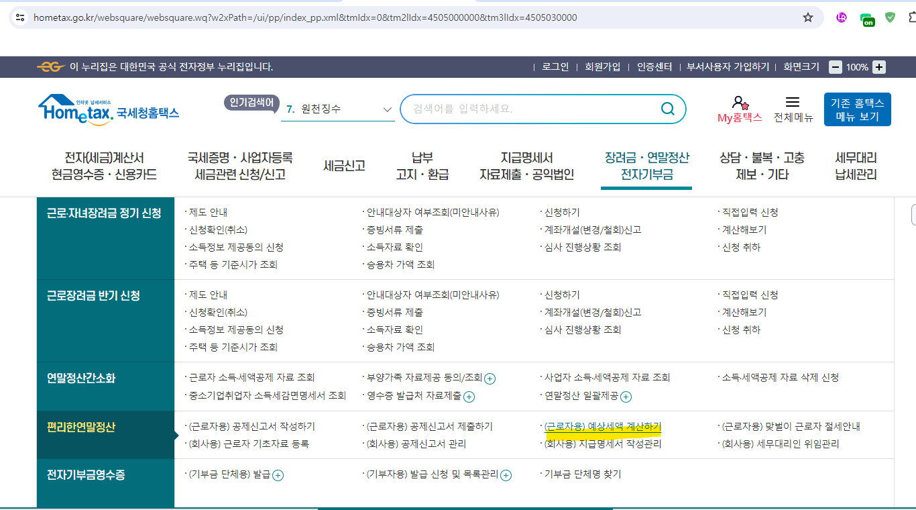Expand plus icon next to 발급 신청 및 목록관리
916x510 pixels.
[506, 475]
